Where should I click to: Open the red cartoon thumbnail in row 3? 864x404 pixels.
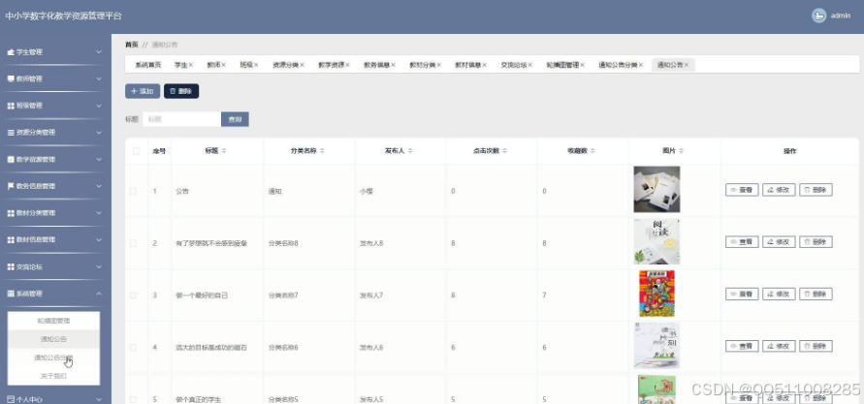click(x=656, y=294)
